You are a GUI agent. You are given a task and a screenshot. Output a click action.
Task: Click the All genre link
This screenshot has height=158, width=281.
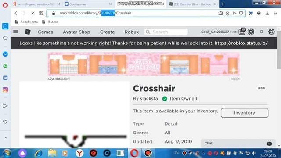tap(168, 133)
